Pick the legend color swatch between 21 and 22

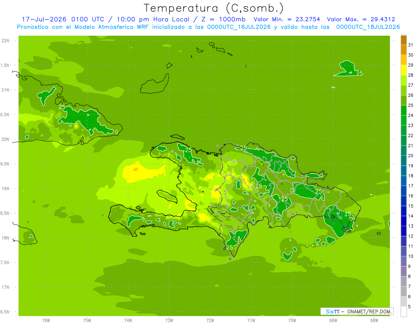[404, 141]
